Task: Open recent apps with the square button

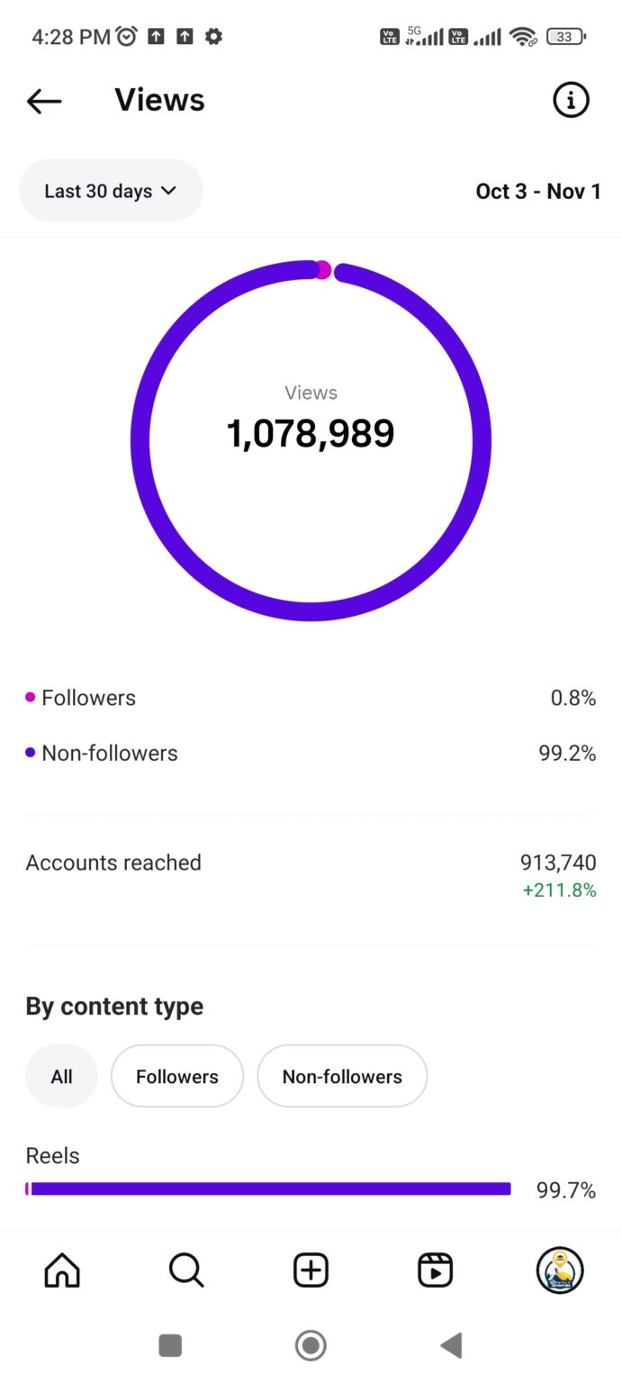Action: pyautogui.click(x=170, y=1345)
